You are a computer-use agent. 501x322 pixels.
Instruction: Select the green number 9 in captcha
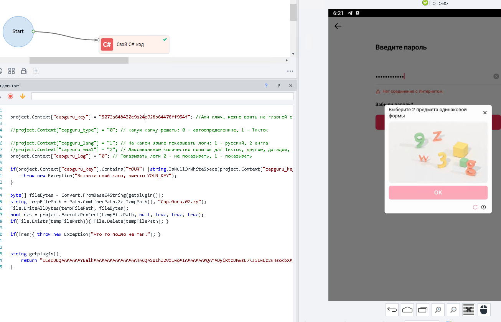click(x=419, y=140)
